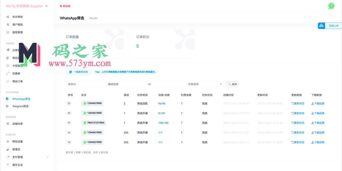Open 优惠卷 menu item
Screen dimensions: 342x171
(16, 74)
